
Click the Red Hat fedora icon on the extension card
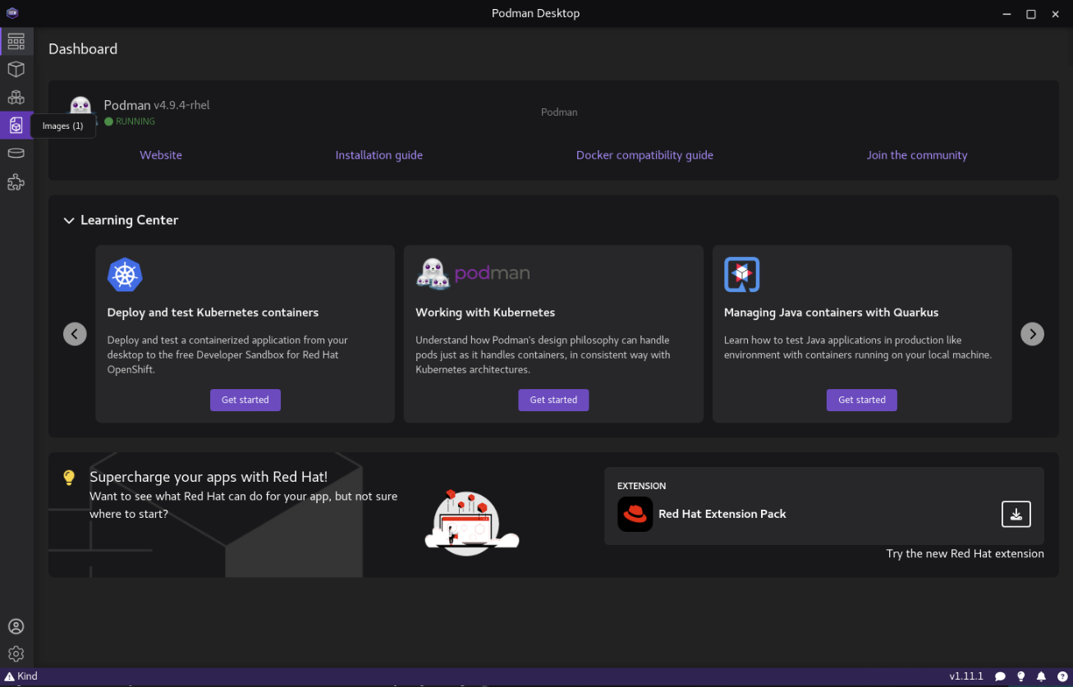(635, 514)
